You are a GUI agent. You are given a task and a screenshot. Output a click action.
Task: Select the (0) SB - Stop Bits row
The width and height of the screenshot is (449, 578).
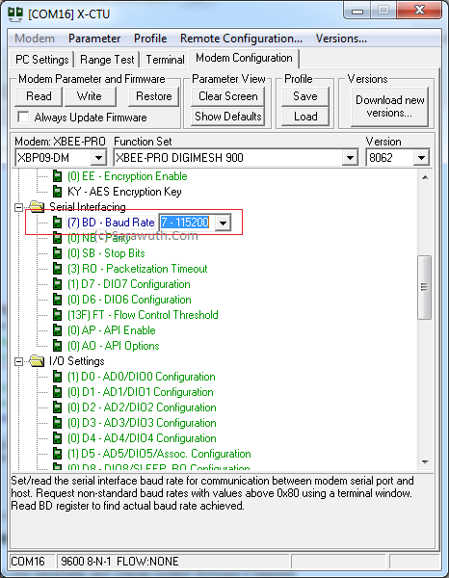coord(106,253)
